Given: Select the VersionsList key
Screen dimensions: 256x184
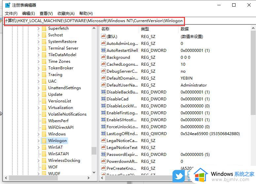Looking at the screenshot, I should point(59,101).
